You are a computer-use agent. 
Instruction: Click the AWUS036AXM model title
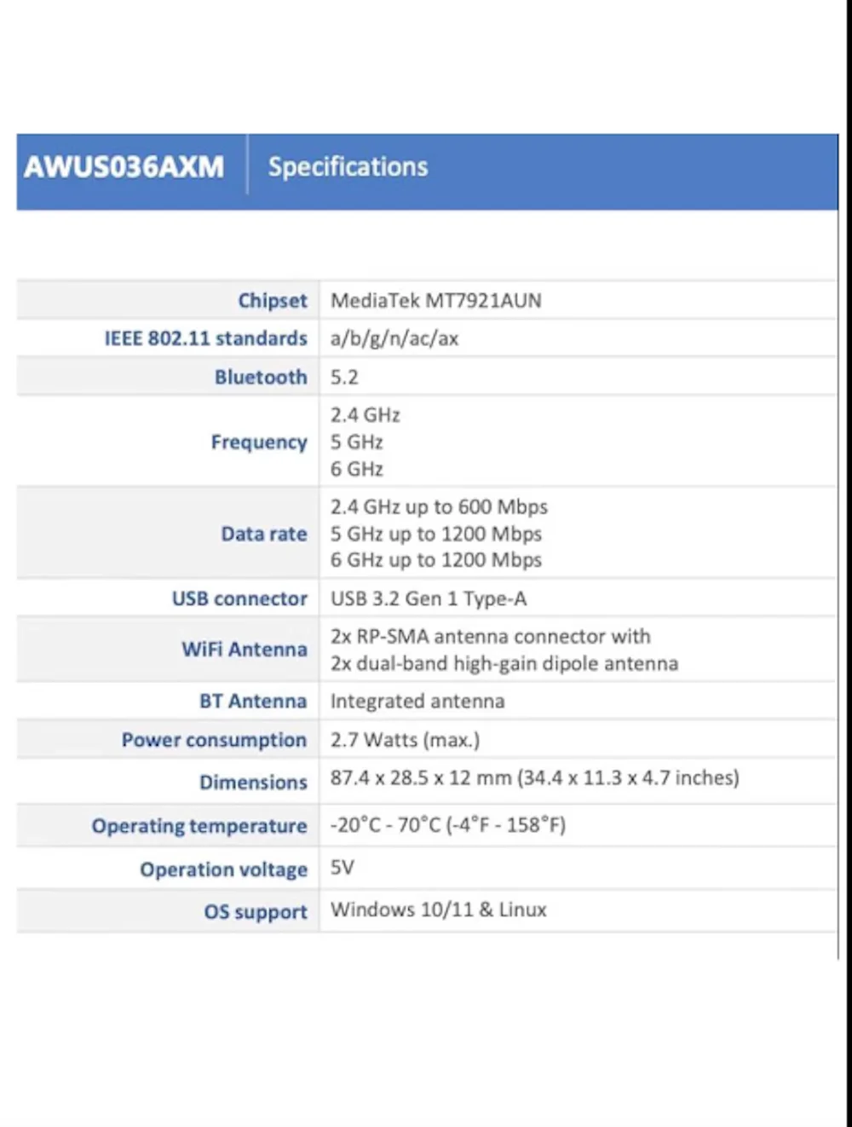(124, 166)
